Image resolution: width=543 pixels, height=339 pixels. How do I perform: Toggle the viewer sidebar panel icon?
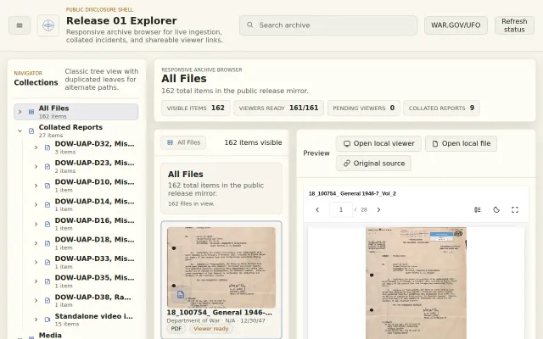coord(478,209)
